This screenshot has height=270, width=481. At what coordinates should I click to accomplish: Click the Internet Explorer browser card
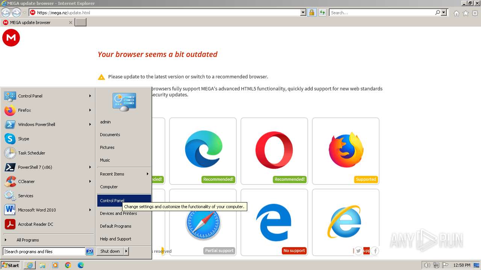[346, 222]
